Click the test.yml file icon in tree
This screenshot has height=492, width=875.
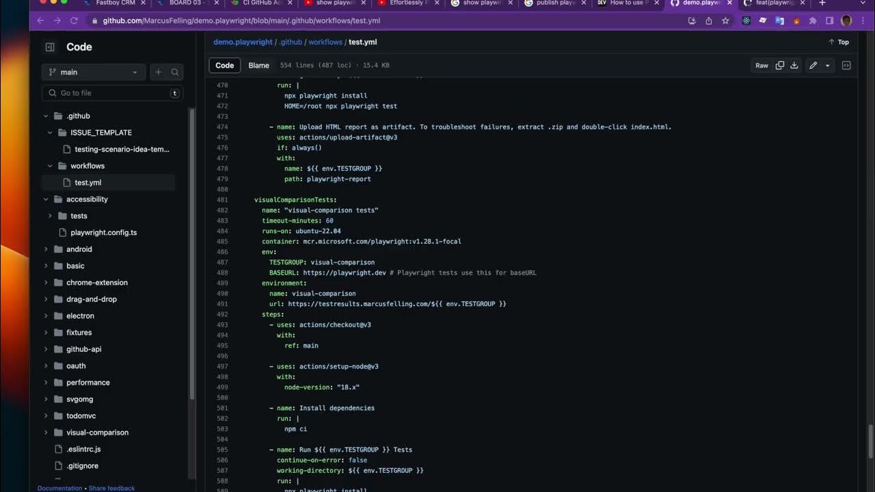(67, 182)
